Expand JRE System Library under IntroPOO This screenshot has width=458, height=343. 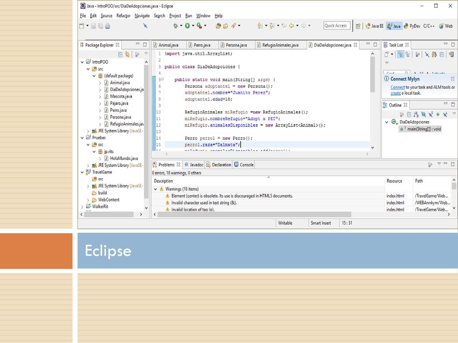click(88, 131)
